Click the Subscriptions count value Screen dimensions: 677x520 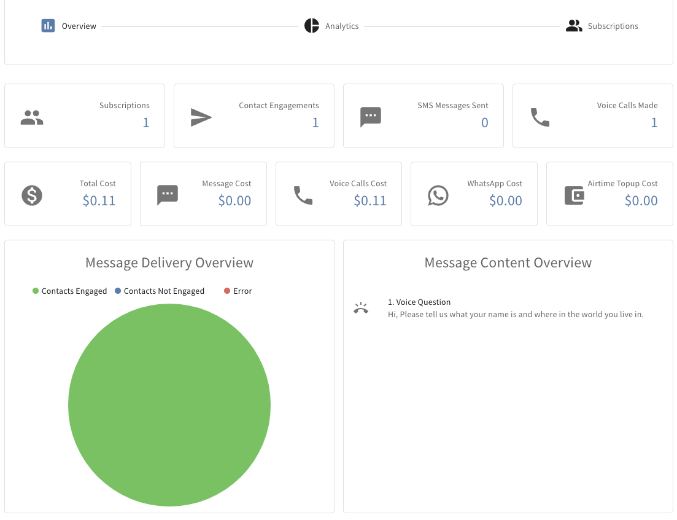point(146,123)
